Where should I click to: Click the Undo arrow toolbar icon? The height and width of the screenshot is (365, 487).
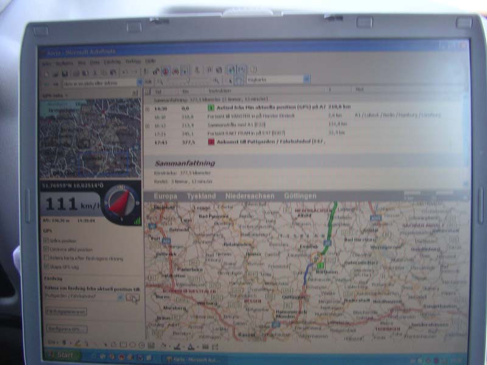coord(125,72)
